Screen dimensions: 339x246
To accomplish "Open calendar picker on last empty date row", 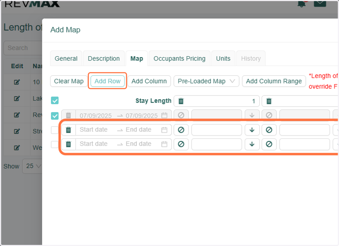I will point(164,144).
